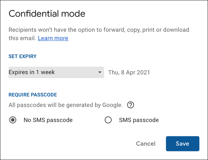Click the word "Google" in passcode note

point(112,105)
